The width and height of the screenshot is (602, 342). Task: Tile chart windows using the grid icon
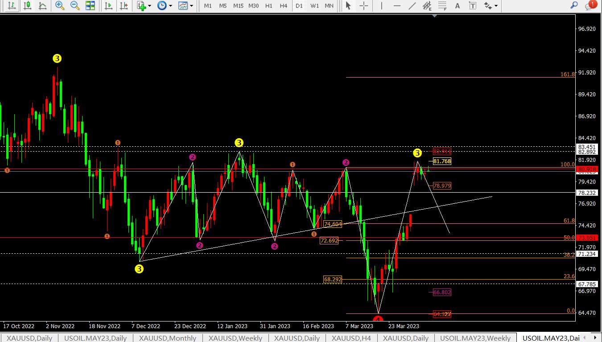click(x=90, y=6)
